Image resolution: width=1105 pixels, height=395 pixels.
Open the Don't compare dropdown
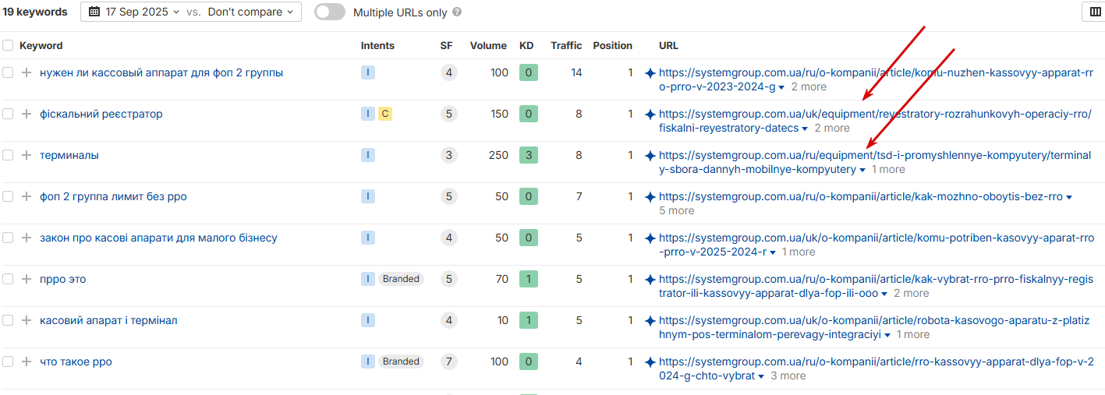[250, 12]
